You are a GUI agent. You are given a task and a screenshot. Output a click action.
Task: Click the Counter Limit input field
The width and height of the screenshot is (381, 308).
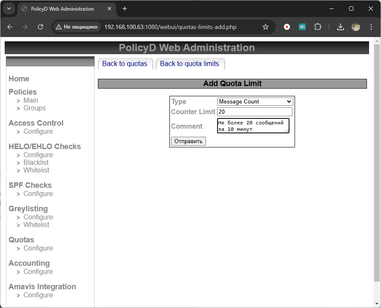255,112
